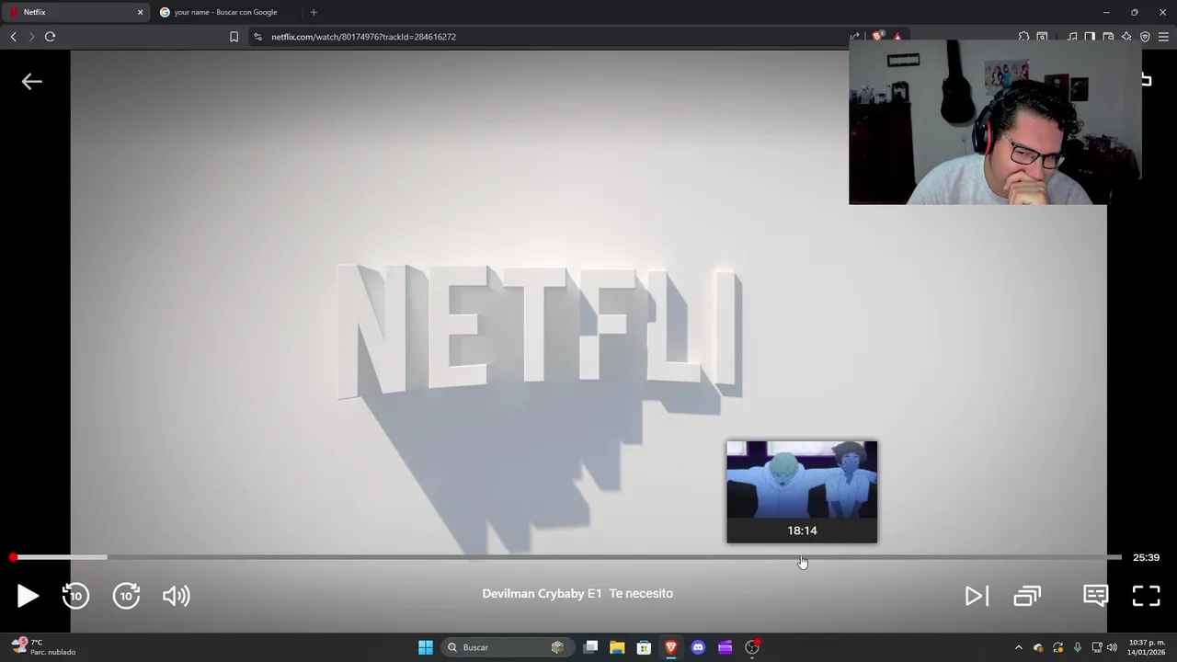Click the 18:14 preview thumbnail
This screenshot has width=1177, height=662.
[802, 492]
